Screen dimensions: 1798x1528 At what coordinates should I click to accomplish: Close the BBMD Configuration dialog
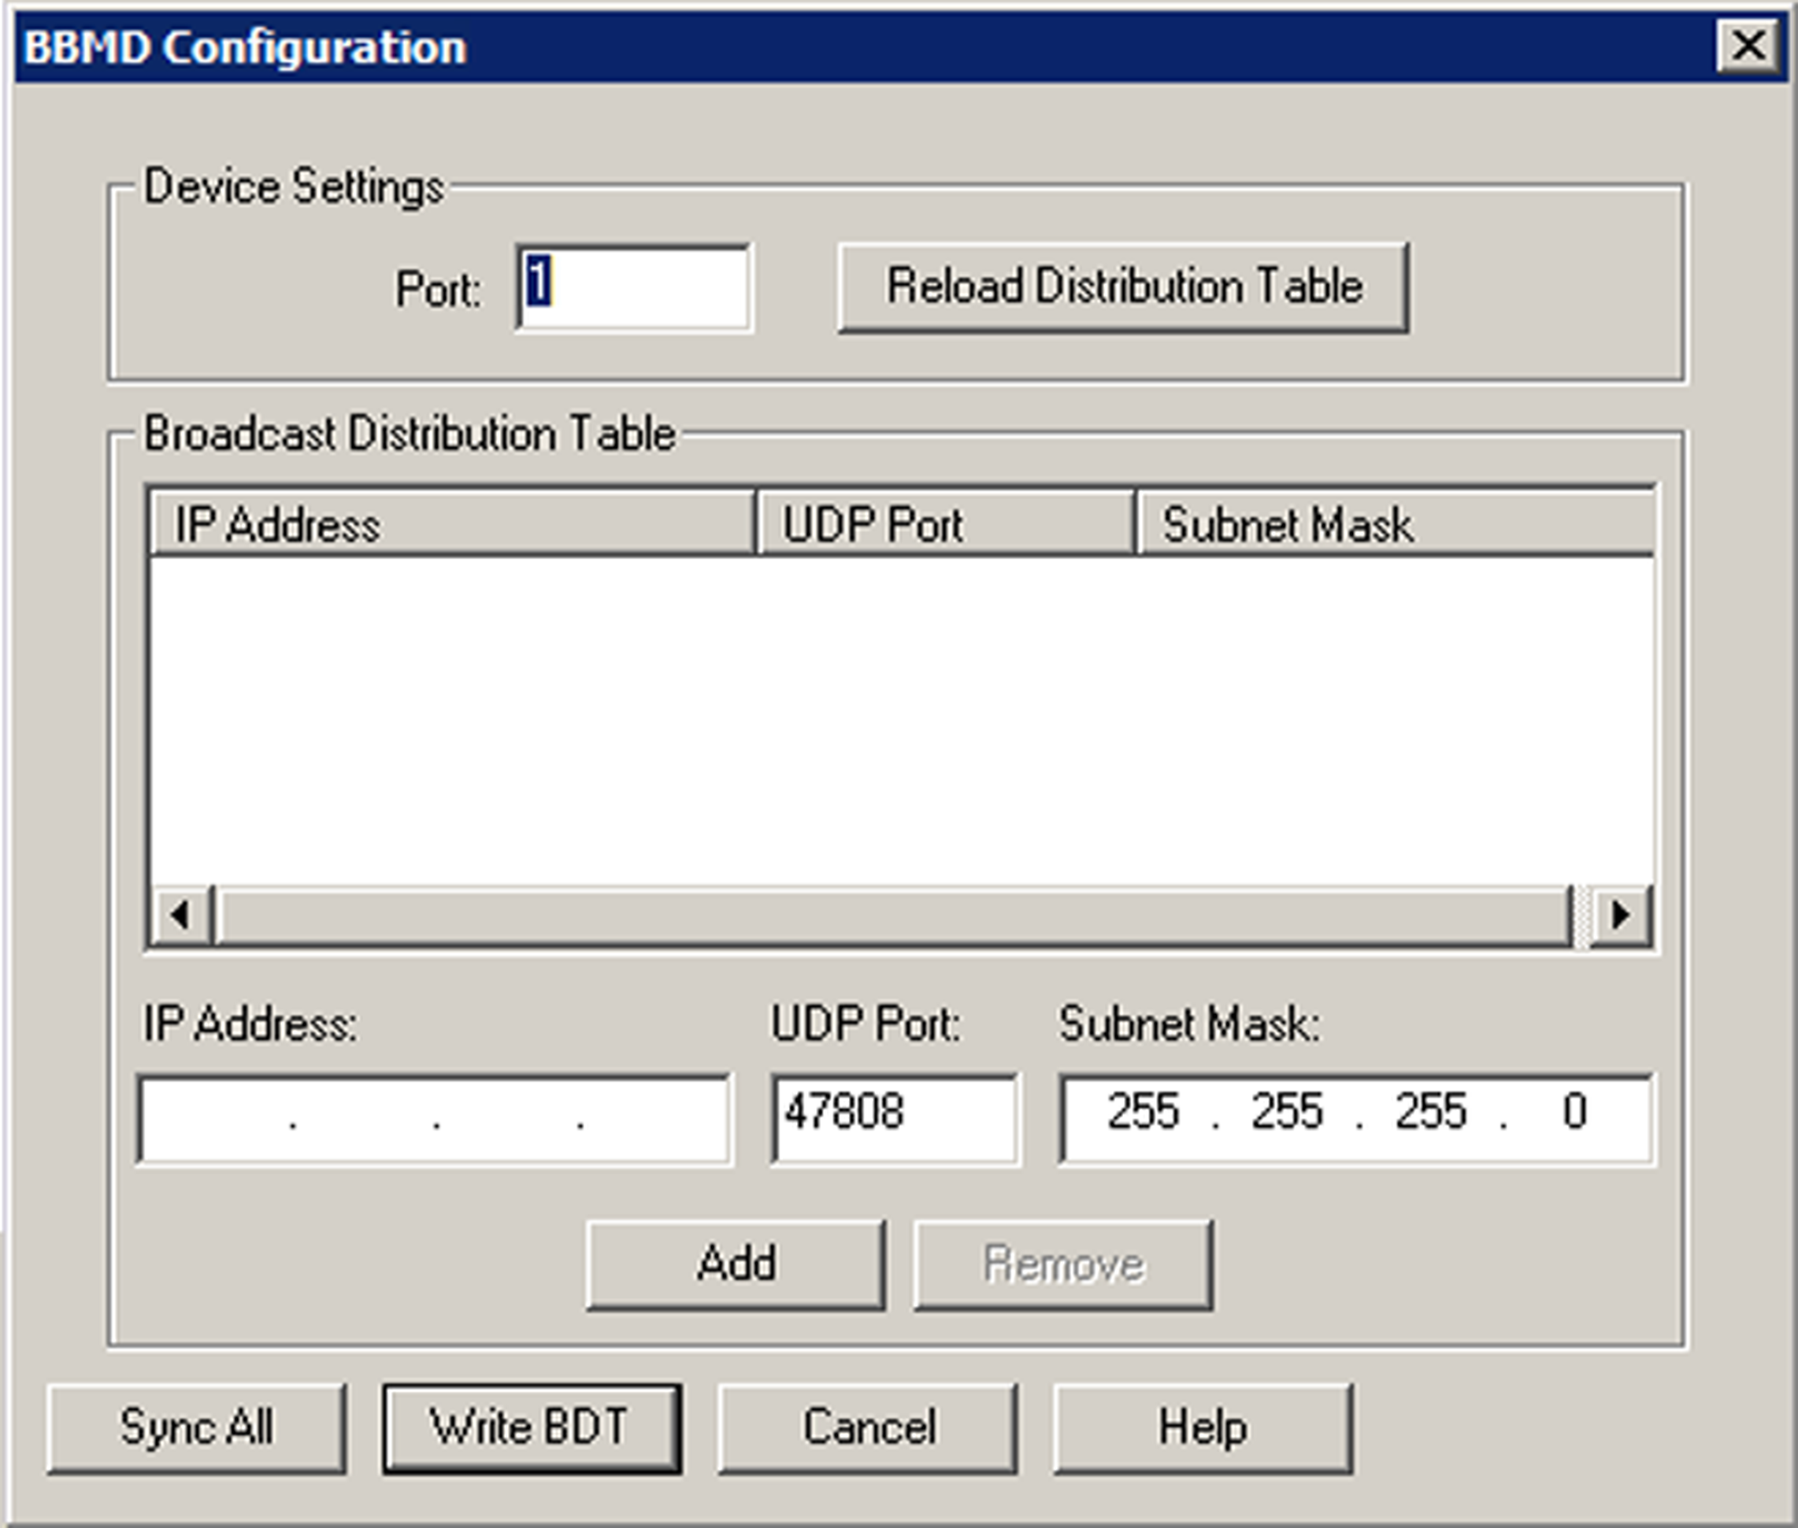(x=1748, y=46)
